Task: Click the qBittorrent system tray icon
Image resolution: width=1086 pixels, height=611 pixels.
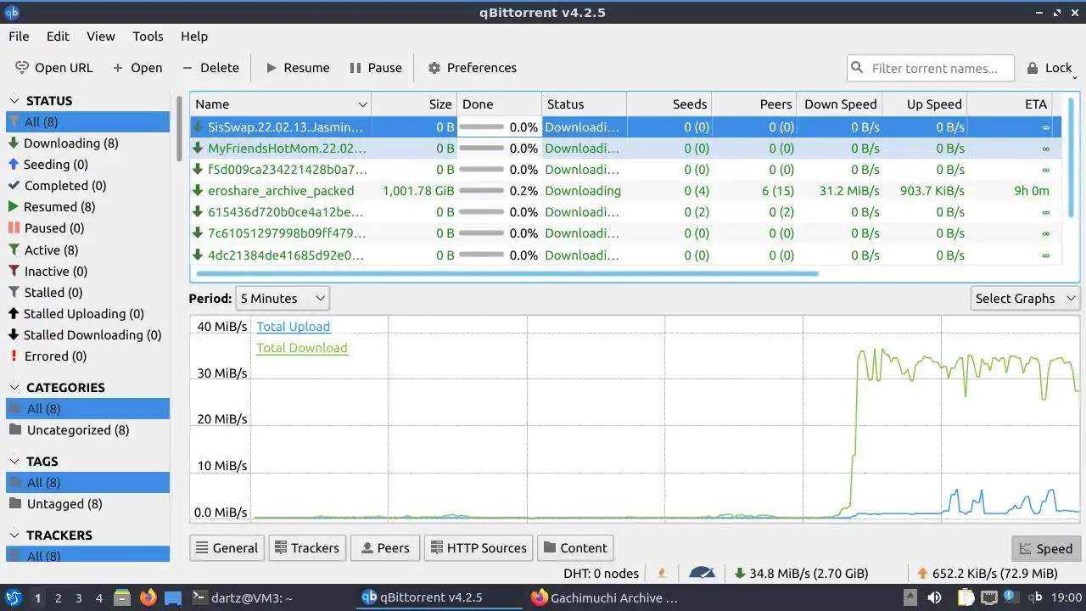Action: tap(1035, 597)
